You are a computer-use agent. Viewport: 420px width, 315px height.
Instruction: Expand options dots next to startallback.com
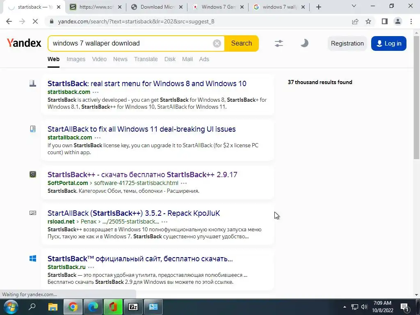(98, 138)
